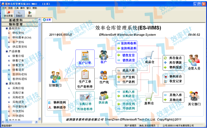Collapse the 原料采购 tree node
Image resolution: width=207 pixels, height=128 pixels.
(7, 84)
